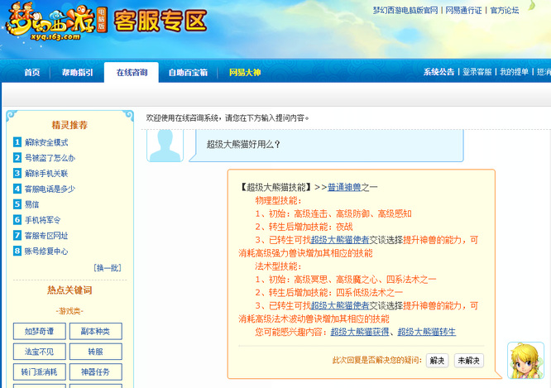Viewport: 551px width, 388px height.
Task: Select number 7 icon for 客服专区网址
Action: (x=17, y=235)
